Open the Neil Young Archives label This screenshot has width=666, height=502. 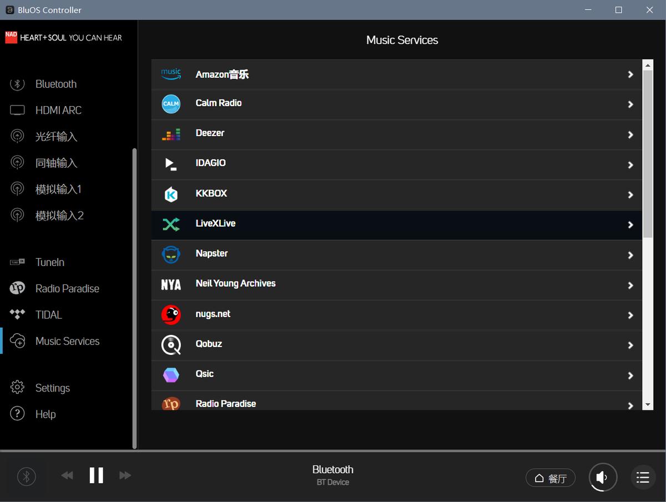tap(235, 283)
